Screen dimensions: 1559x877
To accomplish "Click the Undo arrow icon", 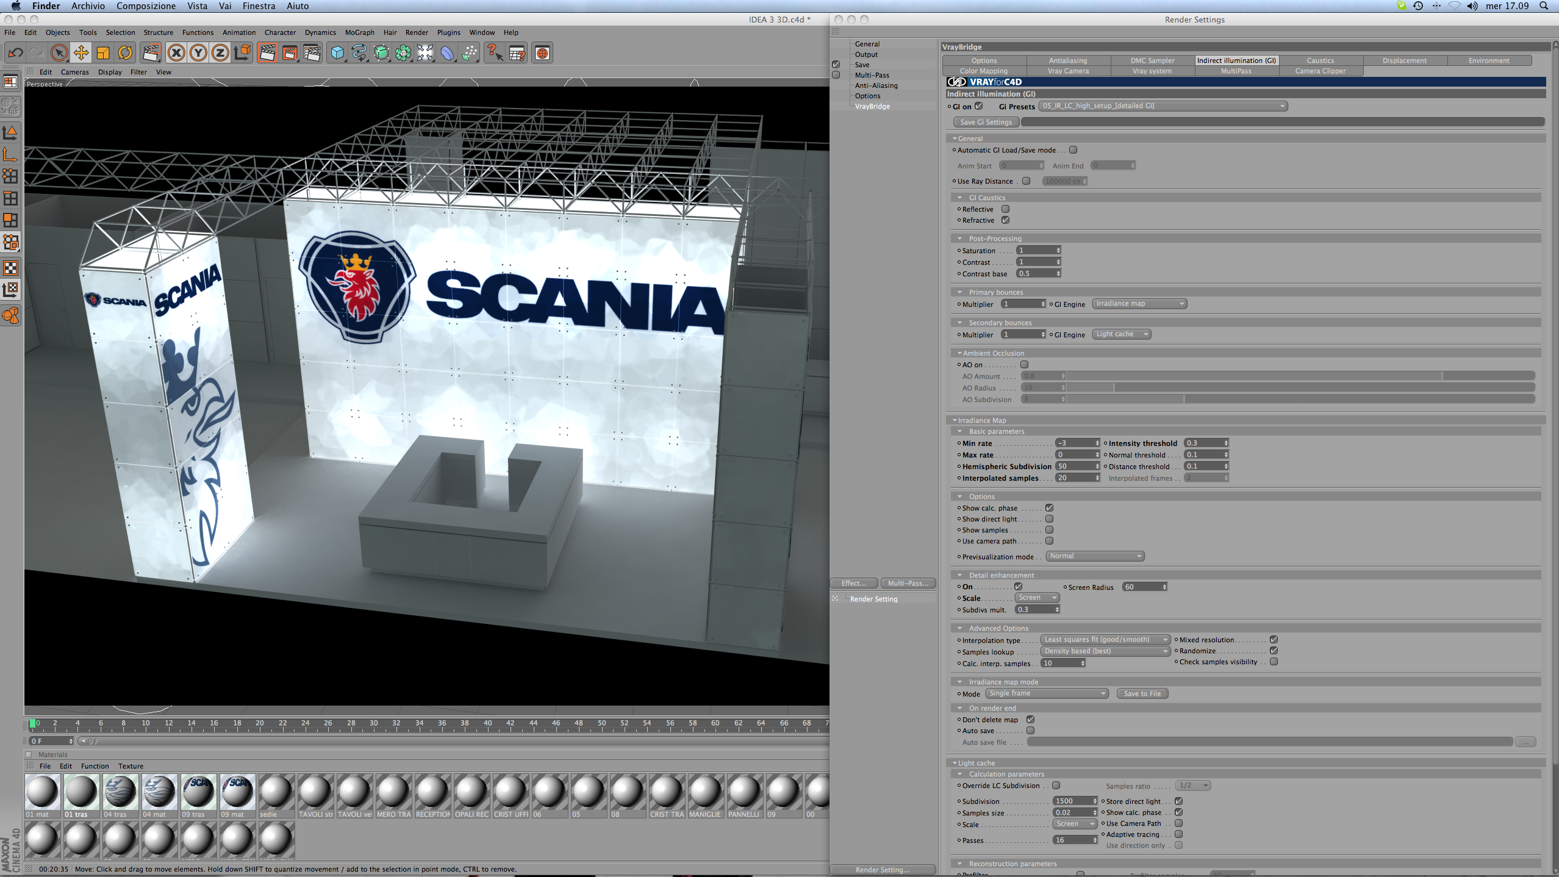I will coord(16,53).
